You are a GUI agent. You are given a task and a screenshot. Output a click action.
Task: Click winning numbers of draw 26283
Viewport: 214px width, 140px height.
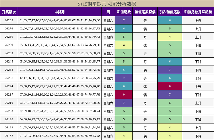click(x=60, y=20)
